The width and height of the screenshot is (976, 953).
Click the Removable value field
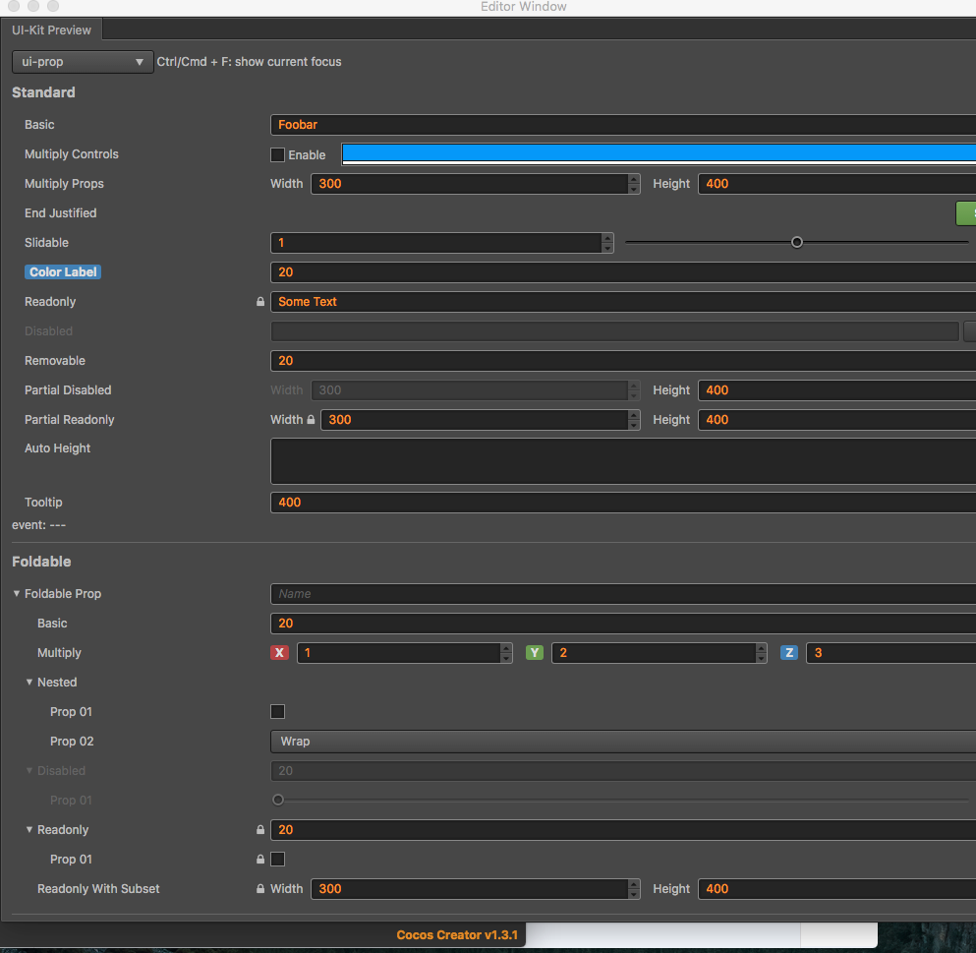point(623,361)
